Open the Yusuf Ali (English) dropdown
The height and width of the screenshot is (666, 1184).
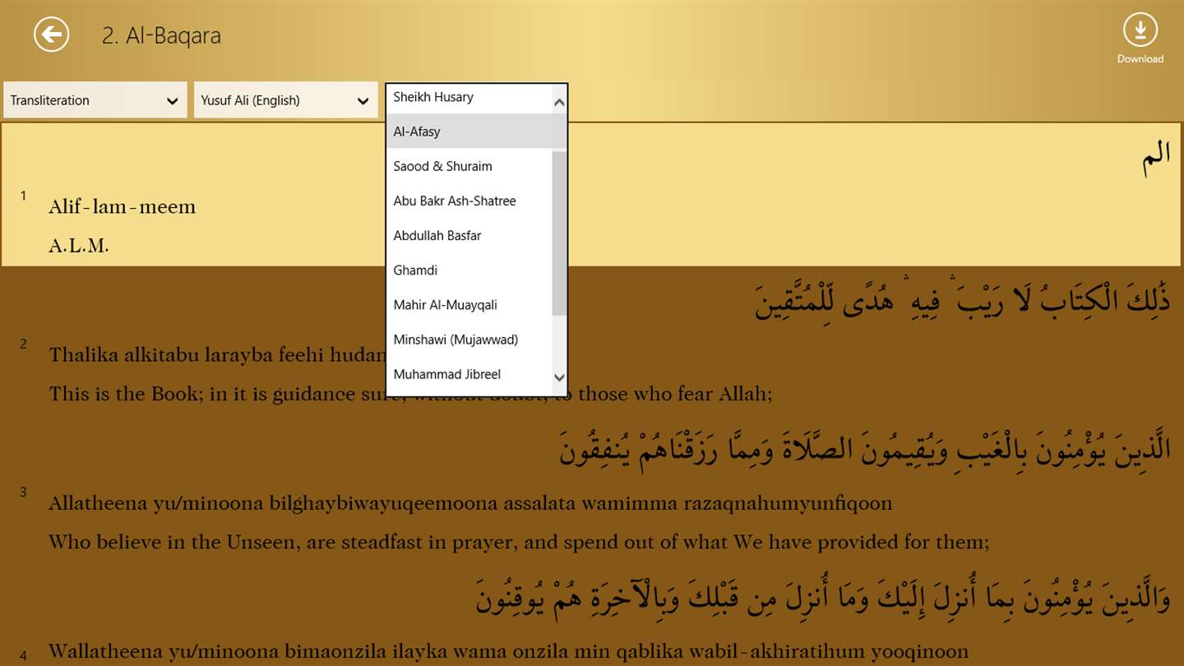[286, 100]
